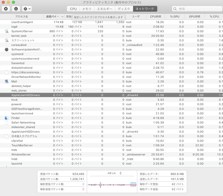The image size is (223, 196).
Task: Sort by プロセス名 column header
Action: 22,17
